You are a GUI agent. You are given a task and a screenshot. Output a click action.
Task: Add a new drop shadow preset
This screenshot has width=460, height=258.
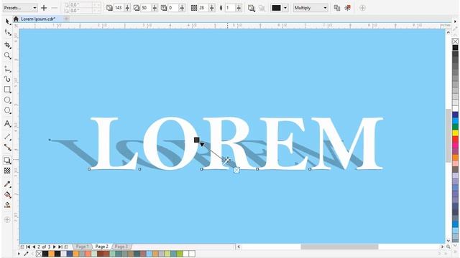pos(44,8)
